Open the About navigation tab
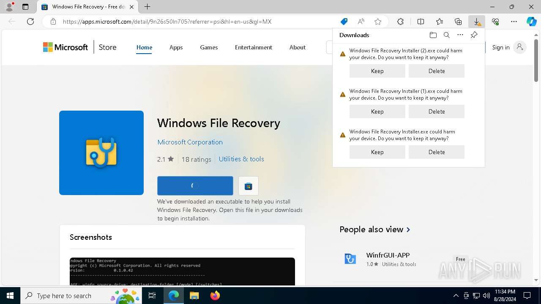 (298, 47)
